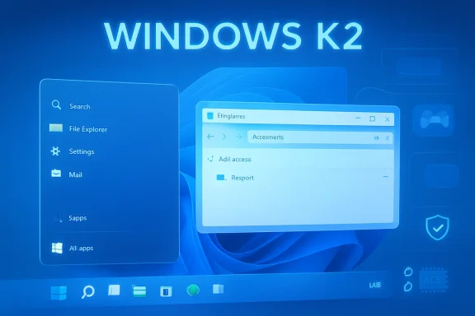Screen dimensions: 475x316
Task: Click the faded right arrow beside address bar
Action: tap(239, 137)
